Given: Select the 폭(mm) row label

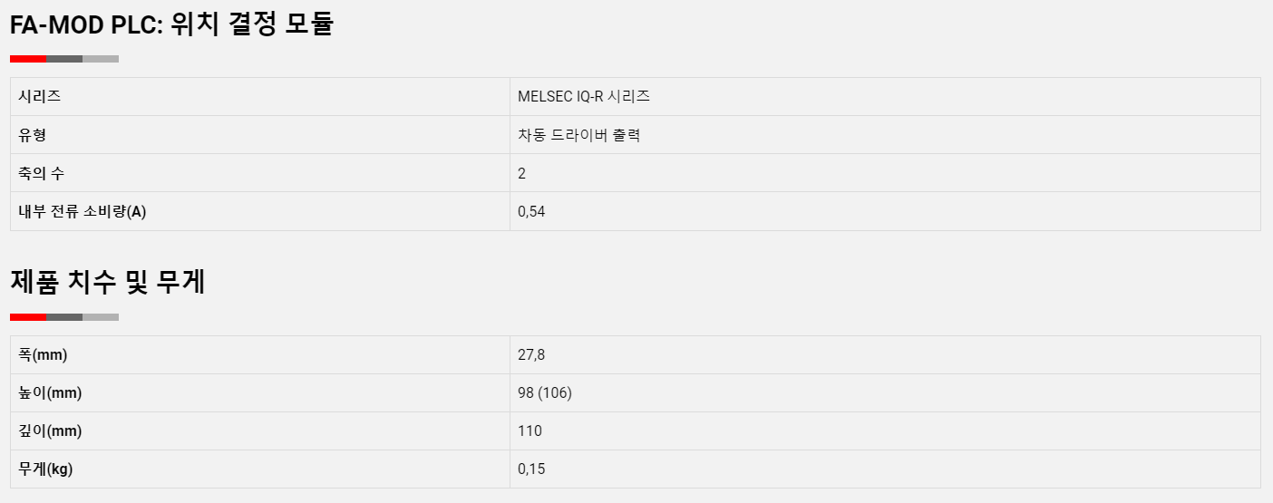Looking at the screenshot, I should pyautogui.click(x=43, y=354).
